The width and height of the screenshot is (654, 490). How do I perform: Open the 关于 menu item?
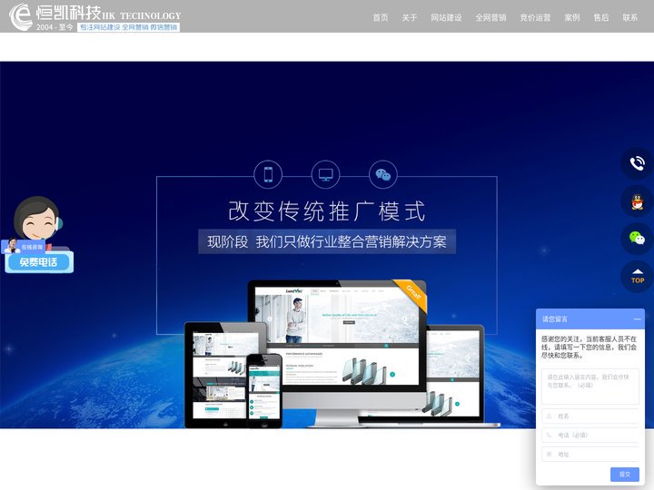click(x=410, y=17)
